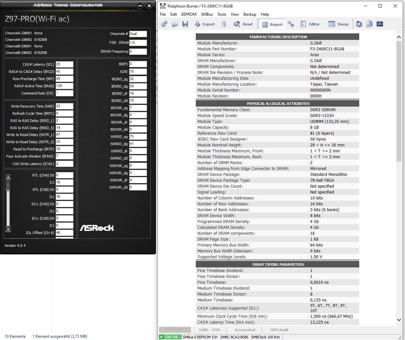The image size is (405, 340).
Task: Click the SMBClock 100 kHz status entry
Action: [265, 337]
